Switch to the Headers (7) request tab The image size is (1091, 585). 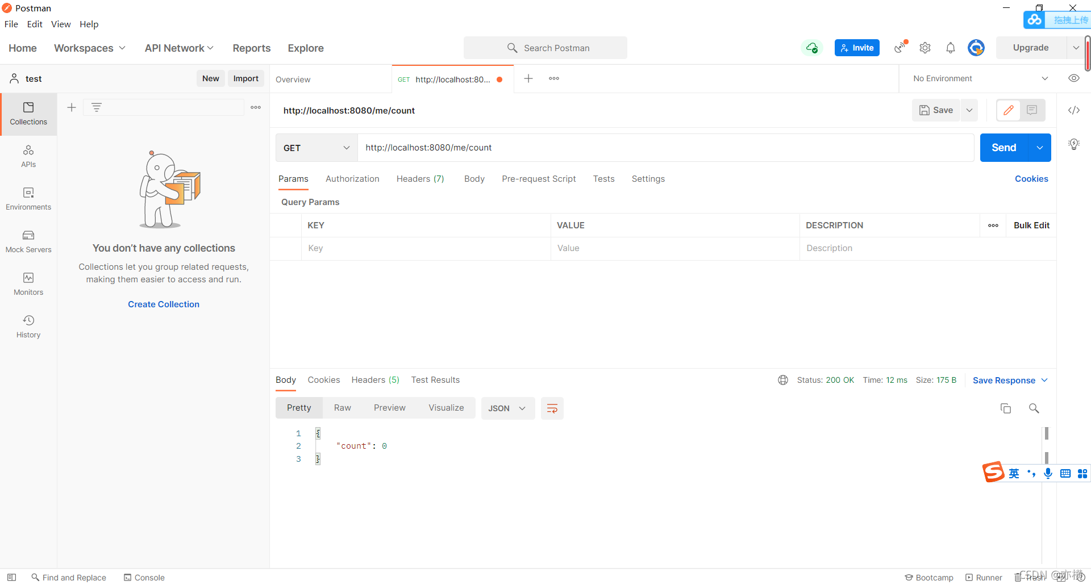(420, 179)
